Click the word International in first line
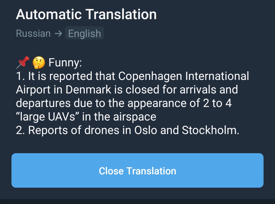The width and height of the screenshot is (275, 204). click(217, 76)
